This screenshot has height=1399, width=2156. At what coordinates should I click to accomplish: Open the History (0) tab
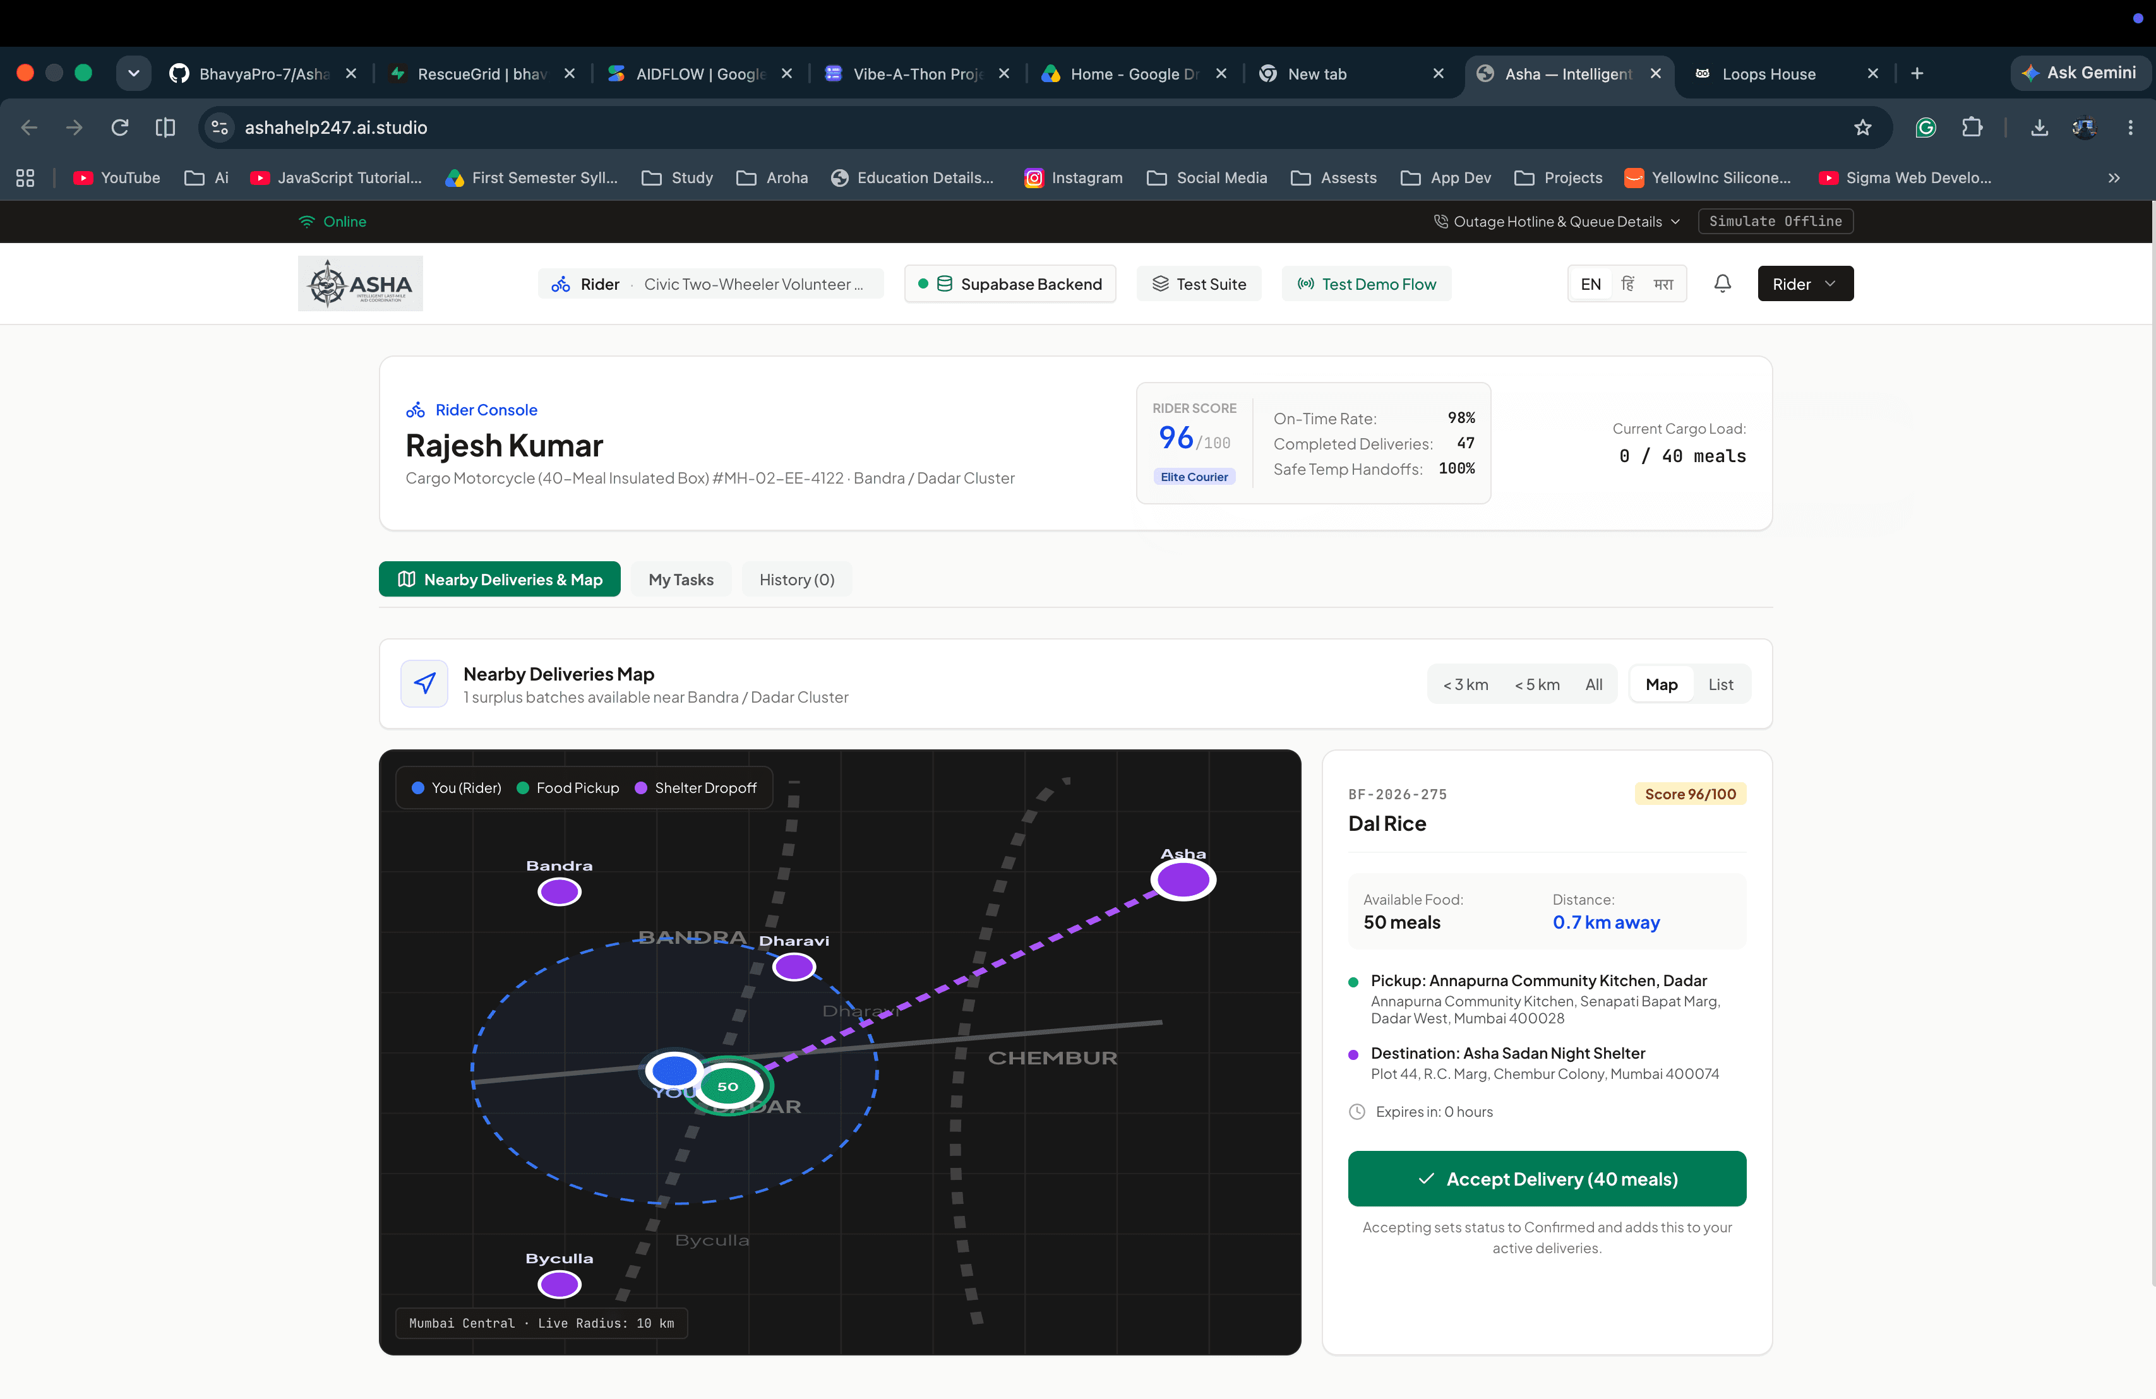[x=796, y=580]
